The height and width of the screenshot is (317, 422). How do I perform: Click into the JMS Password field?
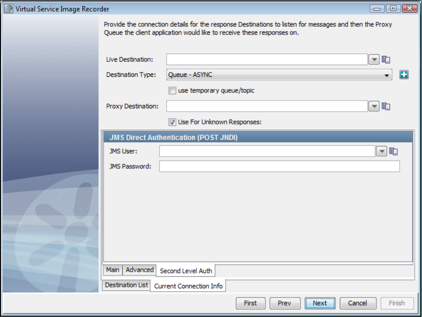(279, 167)
